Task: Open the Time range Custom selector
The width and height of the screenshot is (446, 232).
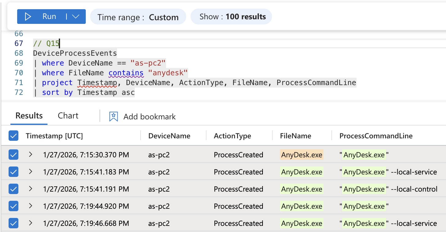Action: 138,17
